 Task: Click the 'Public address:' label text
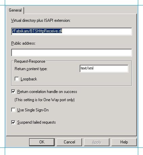coord(23,43)
